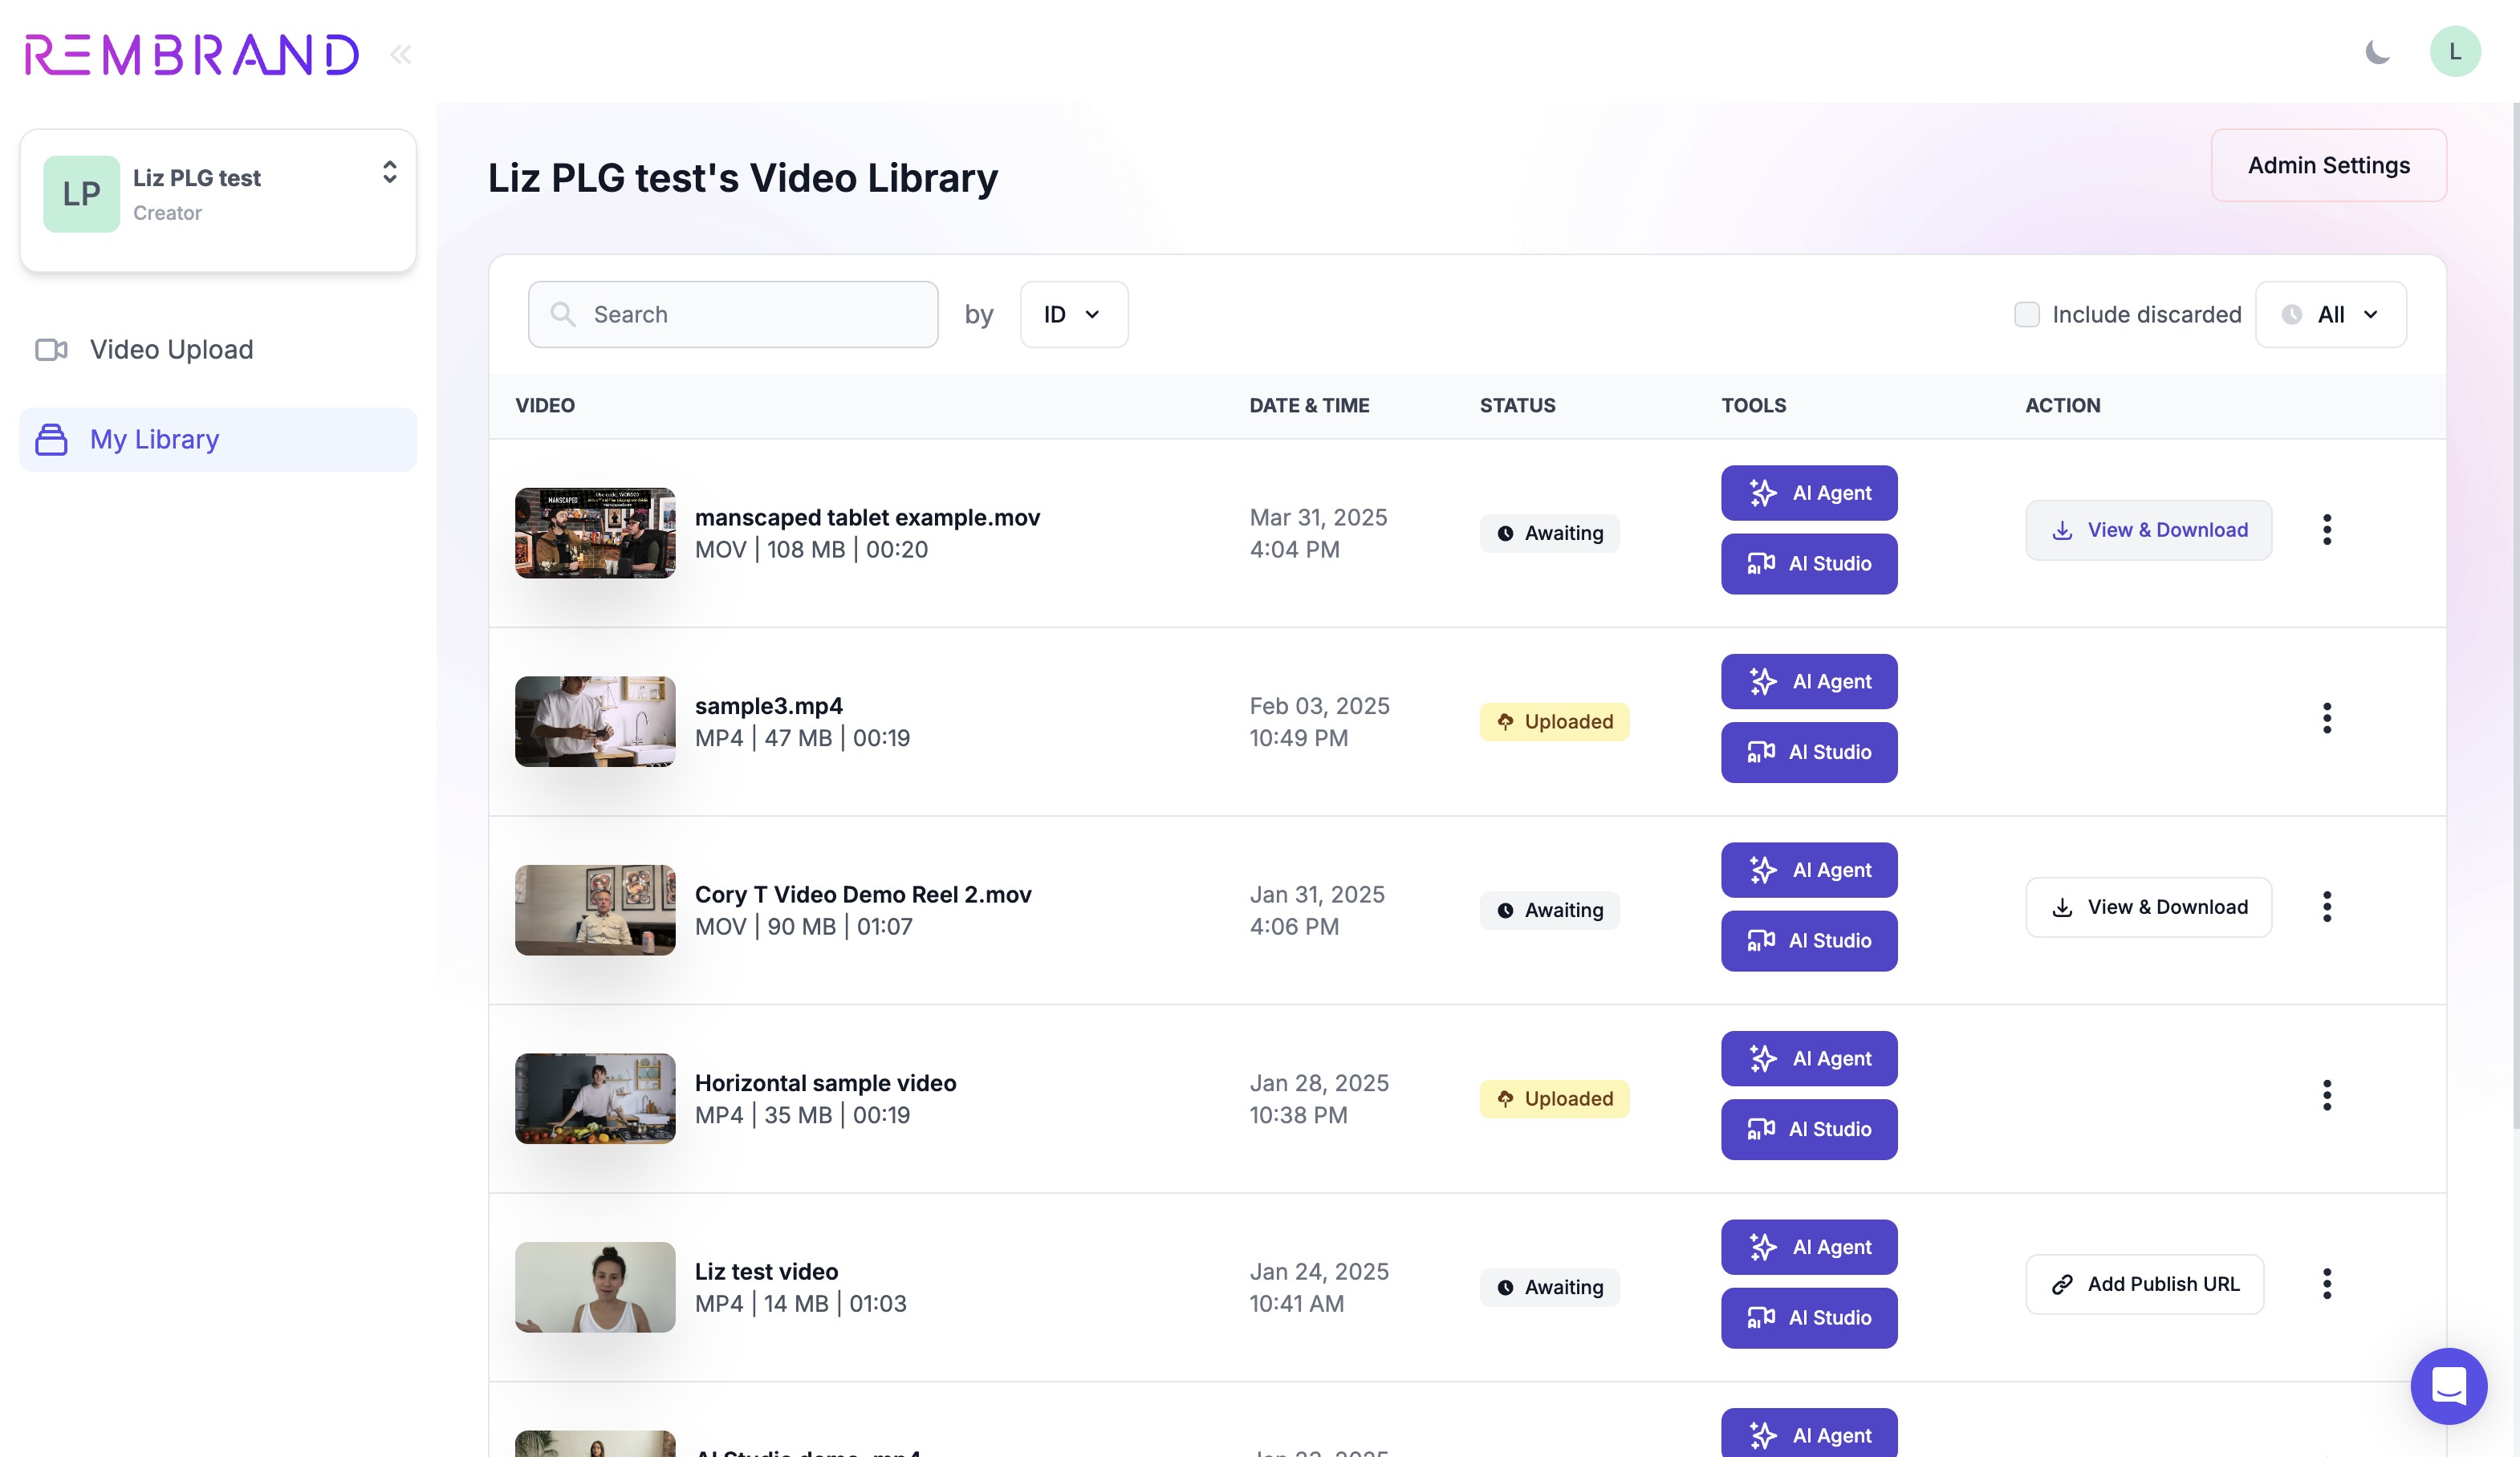Screen dimensions: 2520x1457
Task: Add Publish URL for Liz test video
Action: click(2144, 1284)
